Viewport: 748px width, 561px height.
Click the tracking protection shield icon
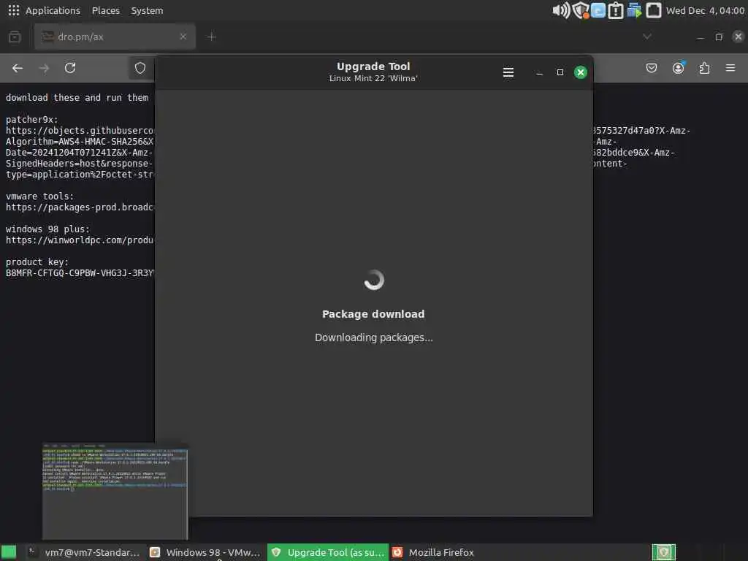point(140,68)
